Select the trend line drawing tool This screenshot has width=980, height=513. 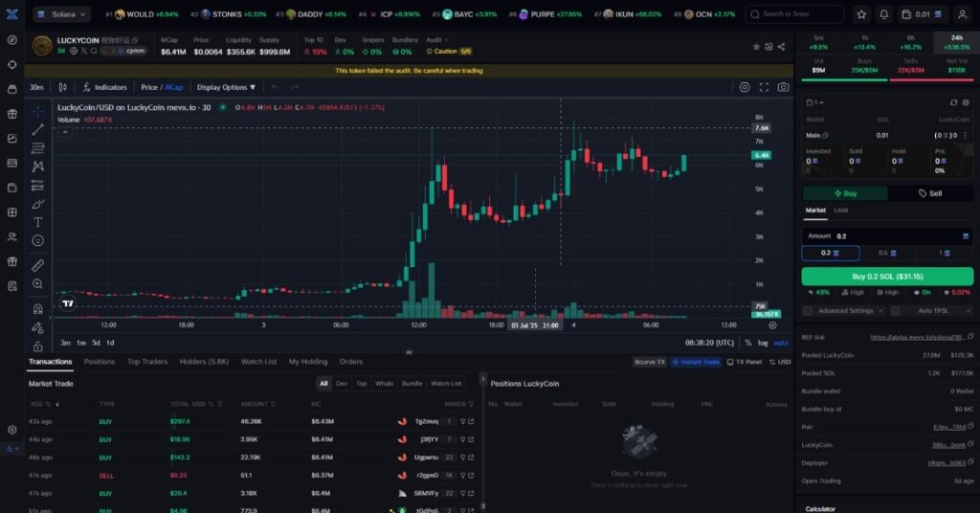coord(38,129)
